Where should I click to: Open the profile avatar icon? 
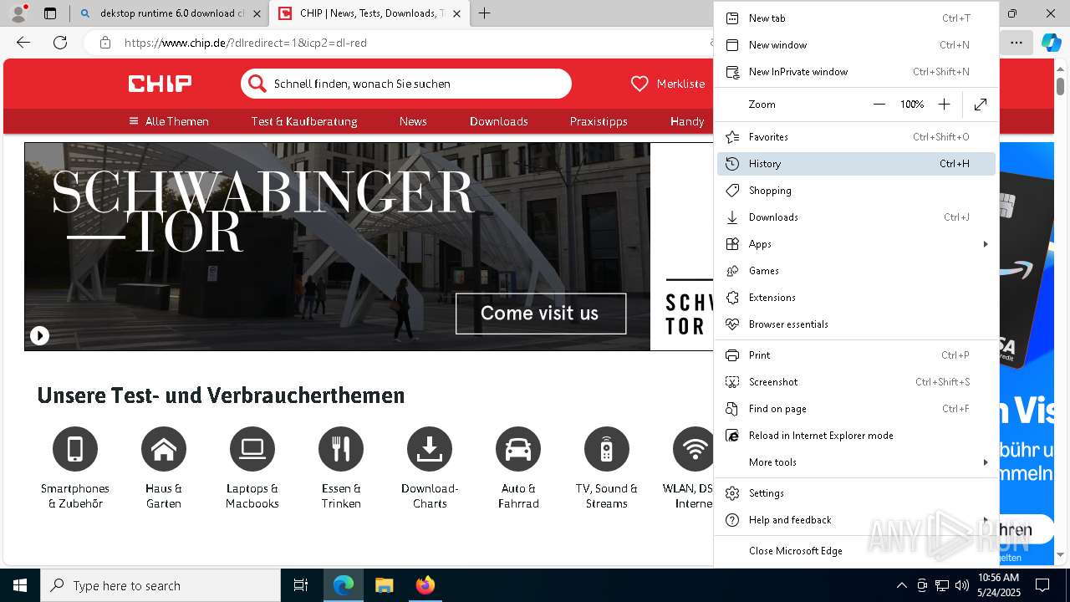point(18,13)
